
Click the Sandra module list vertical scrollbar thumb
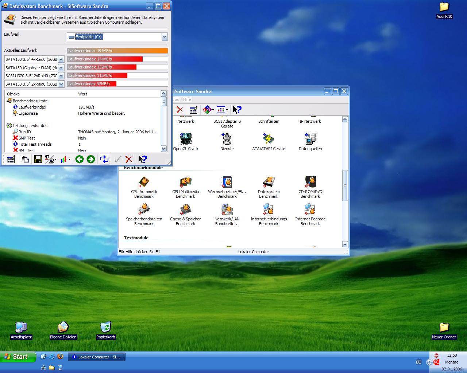(345, 185)
